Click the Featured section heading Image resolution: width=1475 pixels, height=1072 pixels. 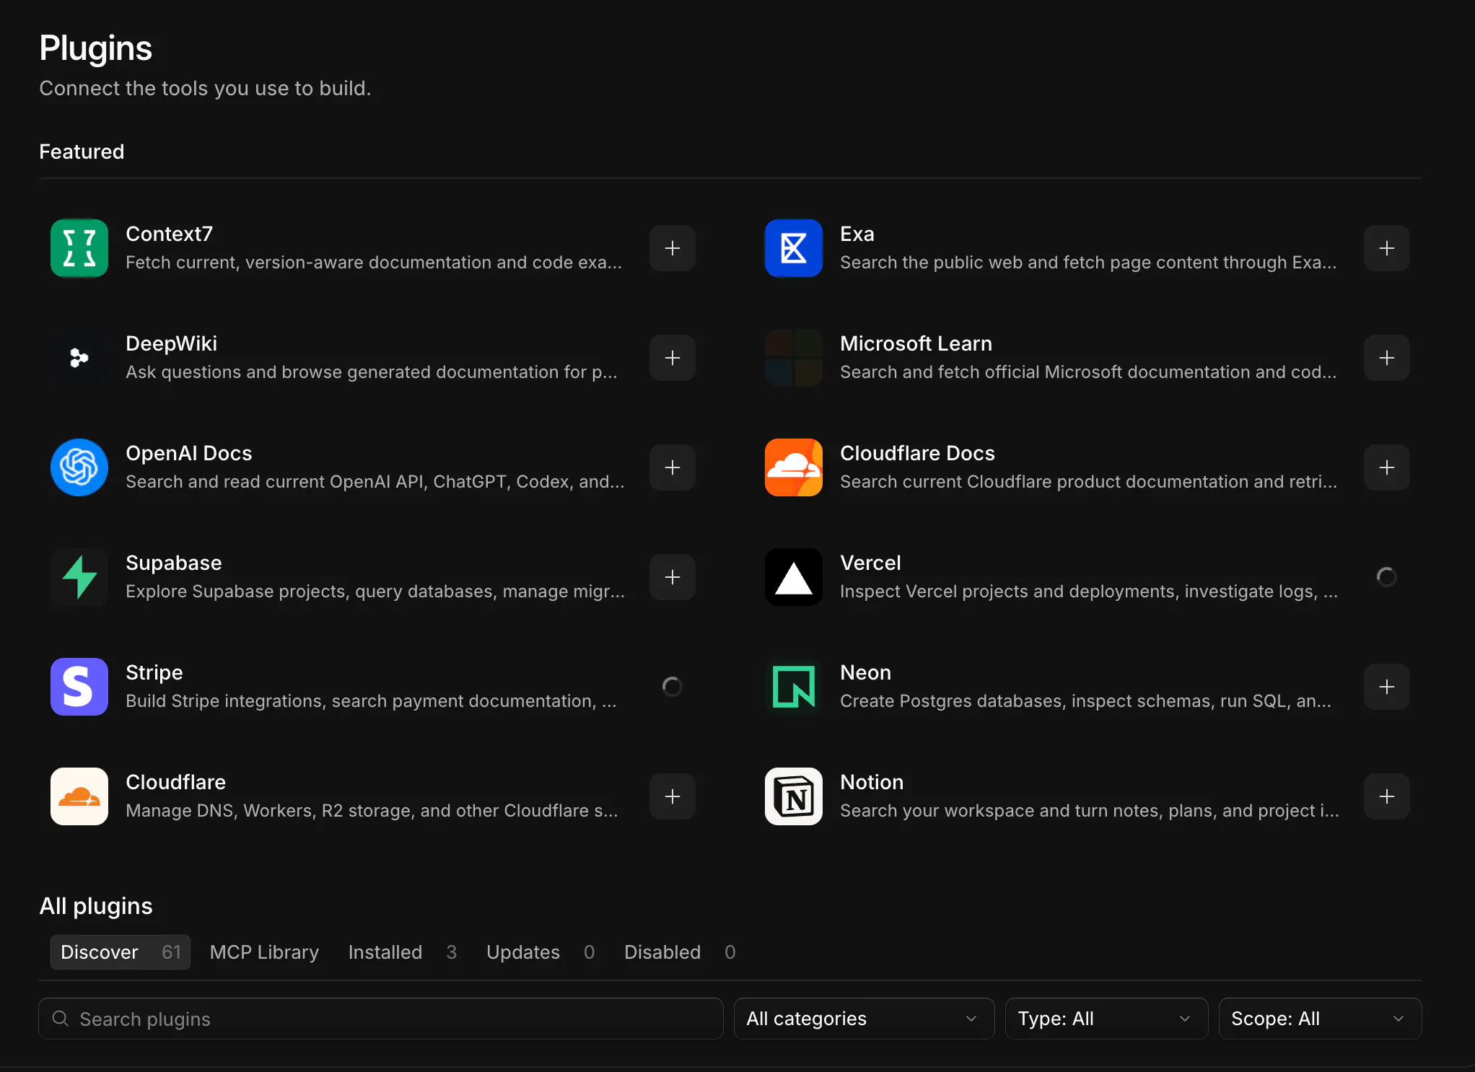pos(82,151)
